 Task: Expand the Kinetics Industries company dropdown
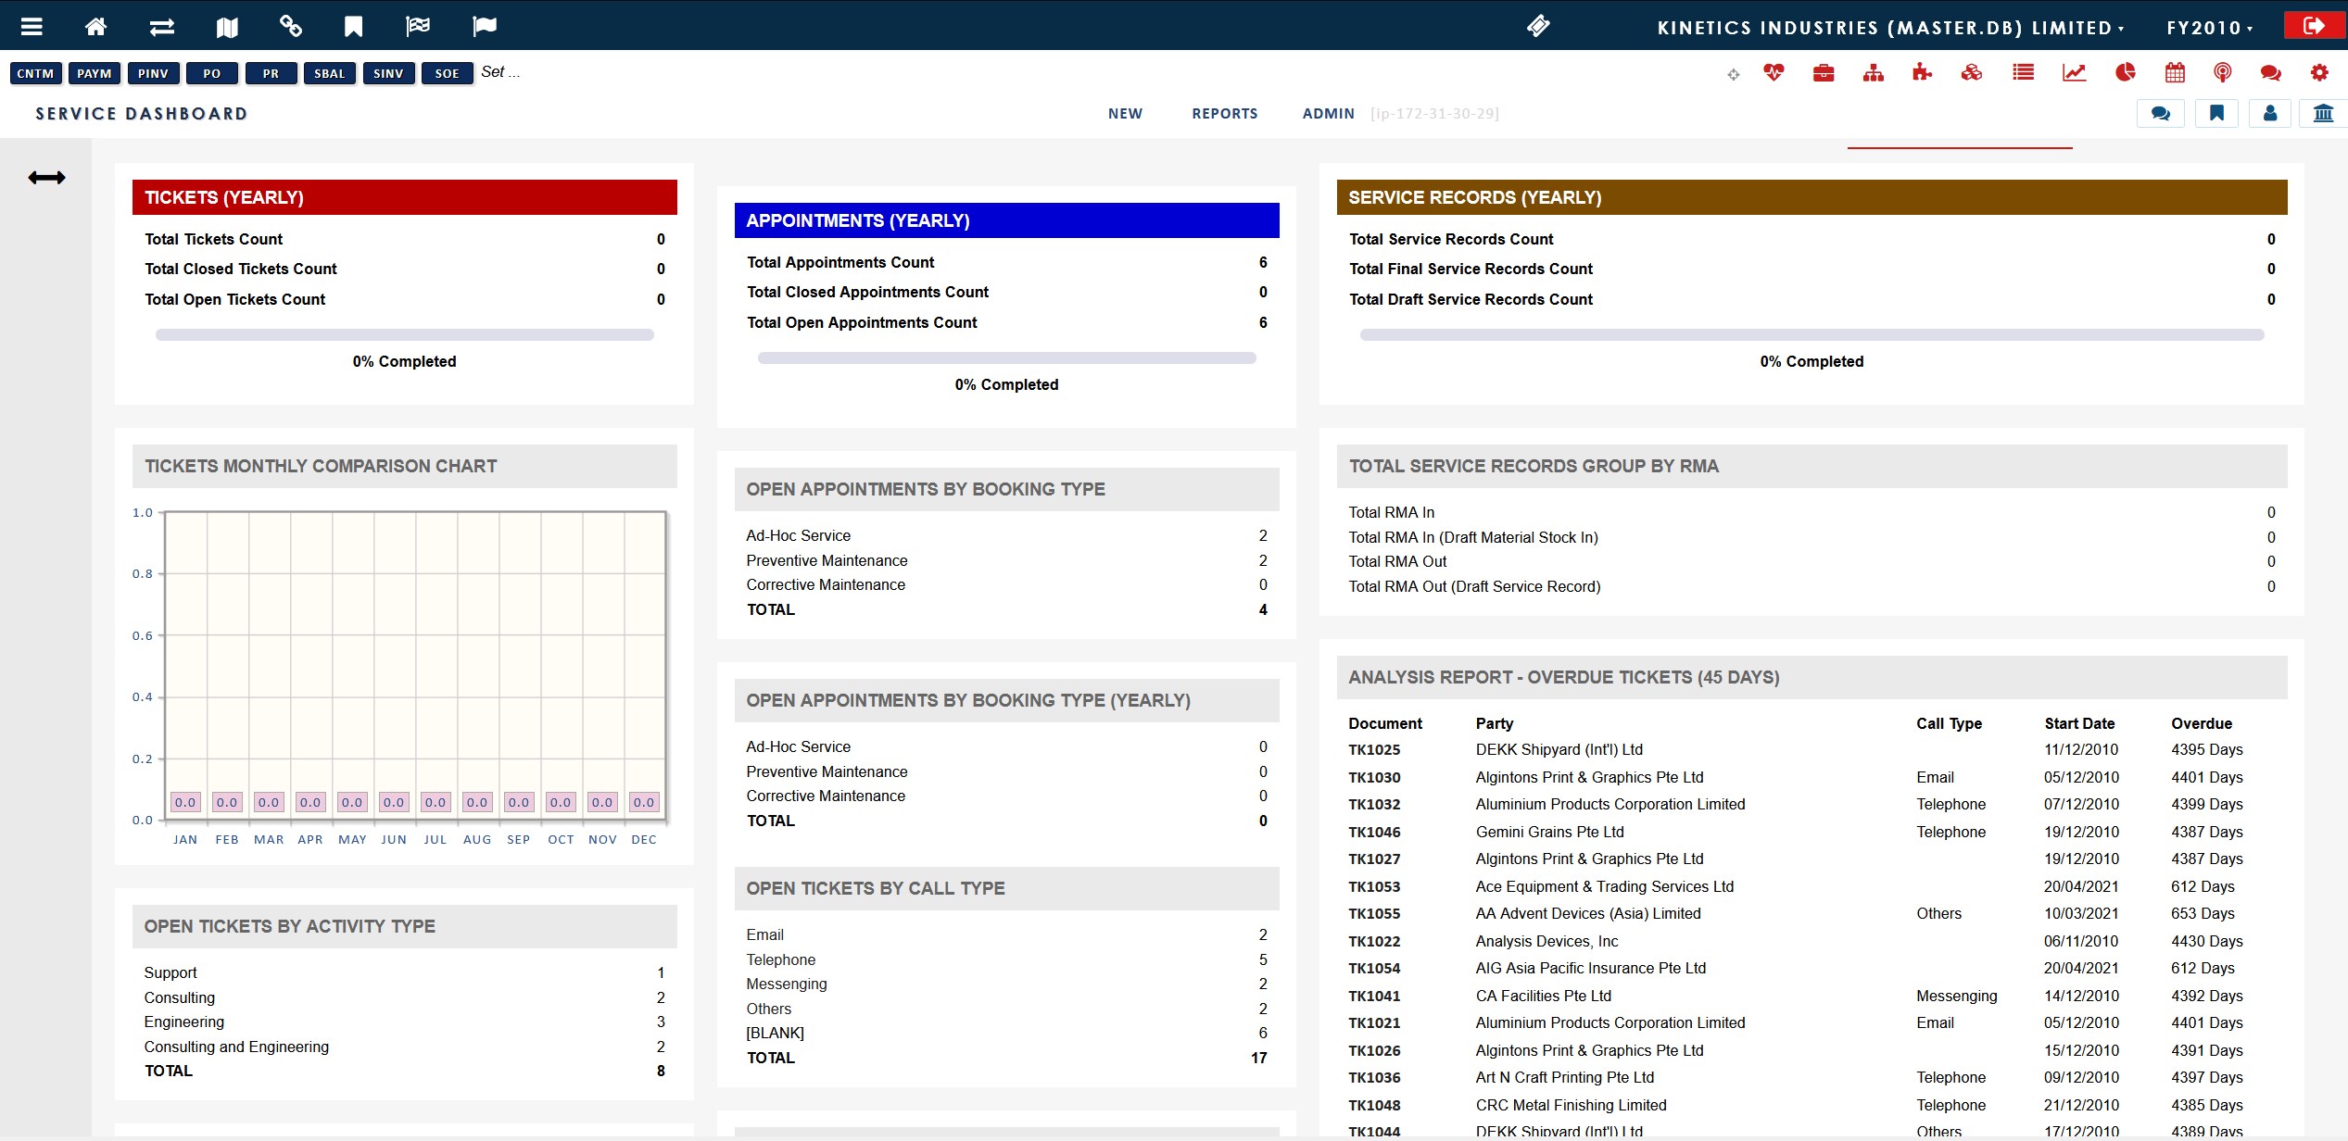(x=1889, y=28)
